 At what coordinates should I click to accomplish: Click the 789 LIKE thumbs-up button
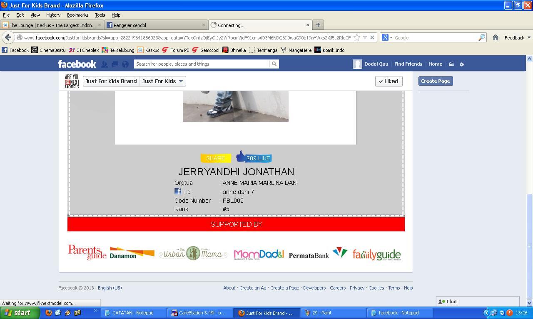click(254, 157)
